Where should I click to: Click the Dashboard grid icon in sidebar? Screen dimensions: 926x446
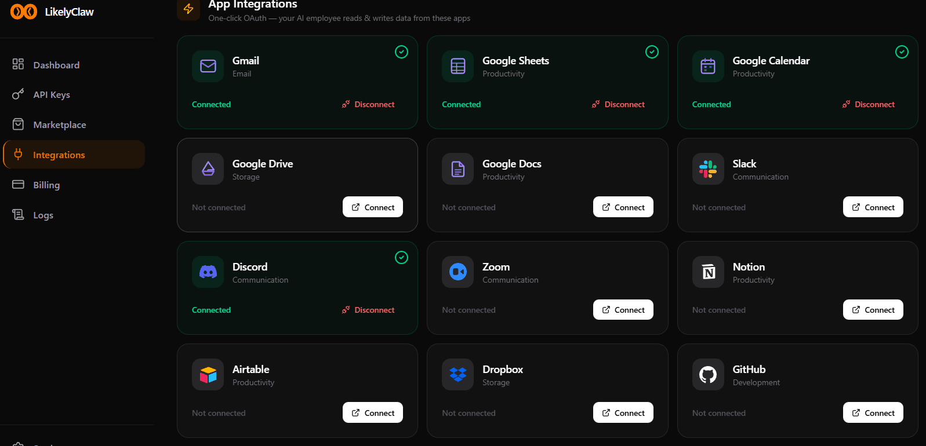(18, 64)
